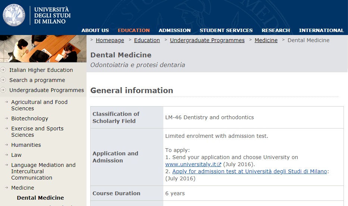The height and width of the screenshot is (206, 348).
Task: Go to Homepage in the breadcrumb
Action: pyautogui.click(x=110, y=40)
